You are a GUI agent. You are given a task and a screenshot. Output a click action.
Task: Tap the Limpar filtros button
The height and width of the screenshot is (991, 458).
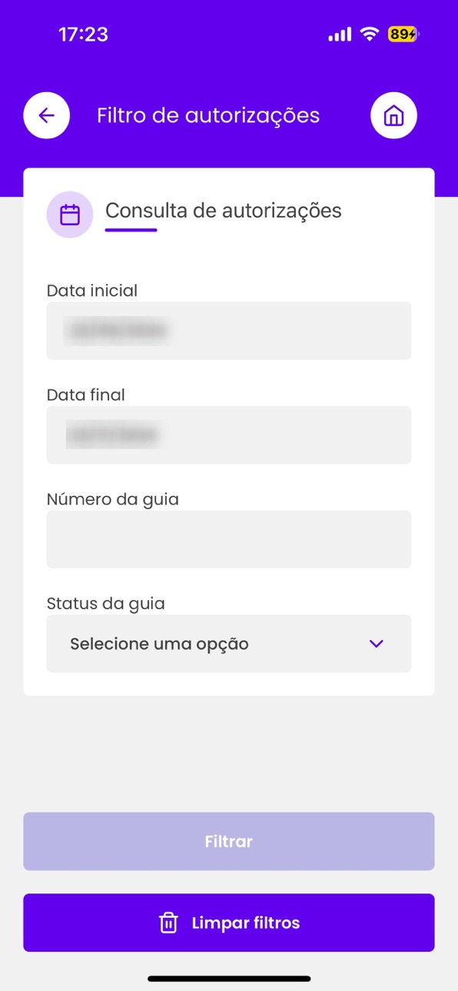[229, 923]
